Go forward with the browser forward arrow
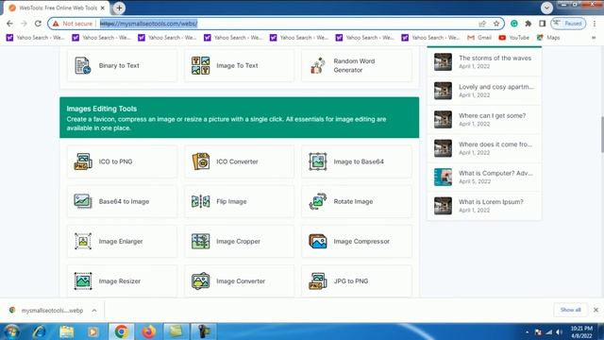 [x=24, y=24]
